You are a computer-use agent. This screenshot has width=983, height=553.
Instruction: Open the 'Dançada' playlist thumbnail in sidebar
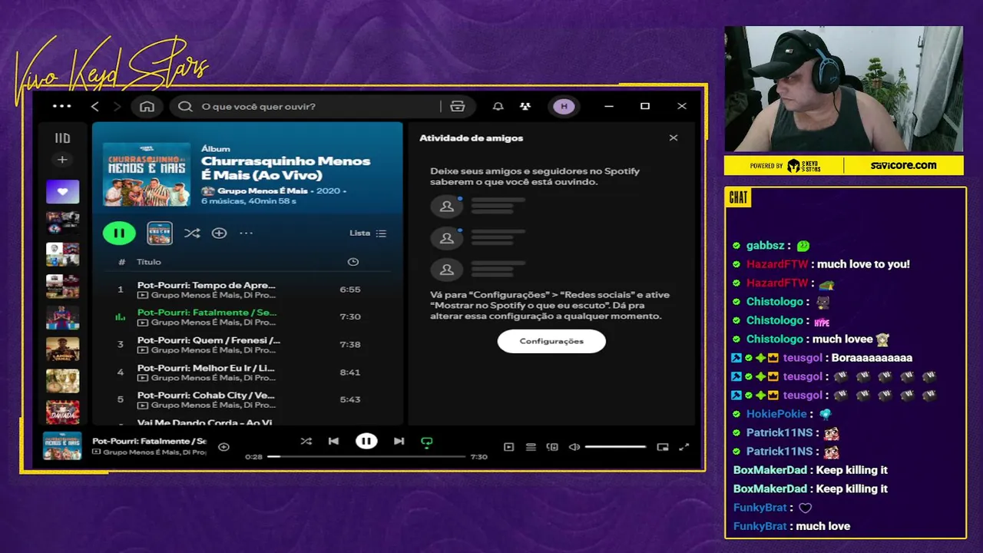tap(62, 412)
